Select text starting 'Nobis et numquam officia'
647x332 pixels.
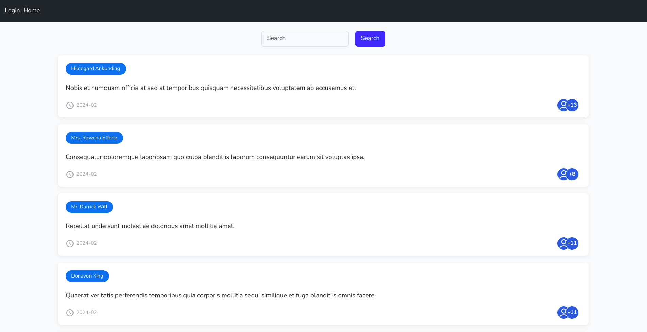click(x=211, y=88)
